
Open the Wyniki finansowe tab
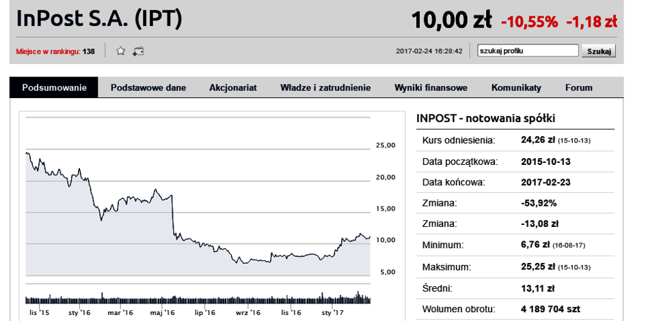point(431,87)
